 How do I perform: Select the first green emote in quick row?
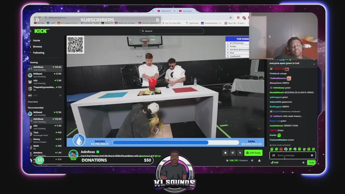coord(272,149)
